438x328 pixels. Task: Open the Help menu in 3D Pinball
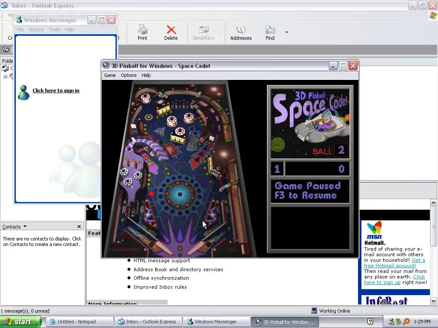pos(146,75)
